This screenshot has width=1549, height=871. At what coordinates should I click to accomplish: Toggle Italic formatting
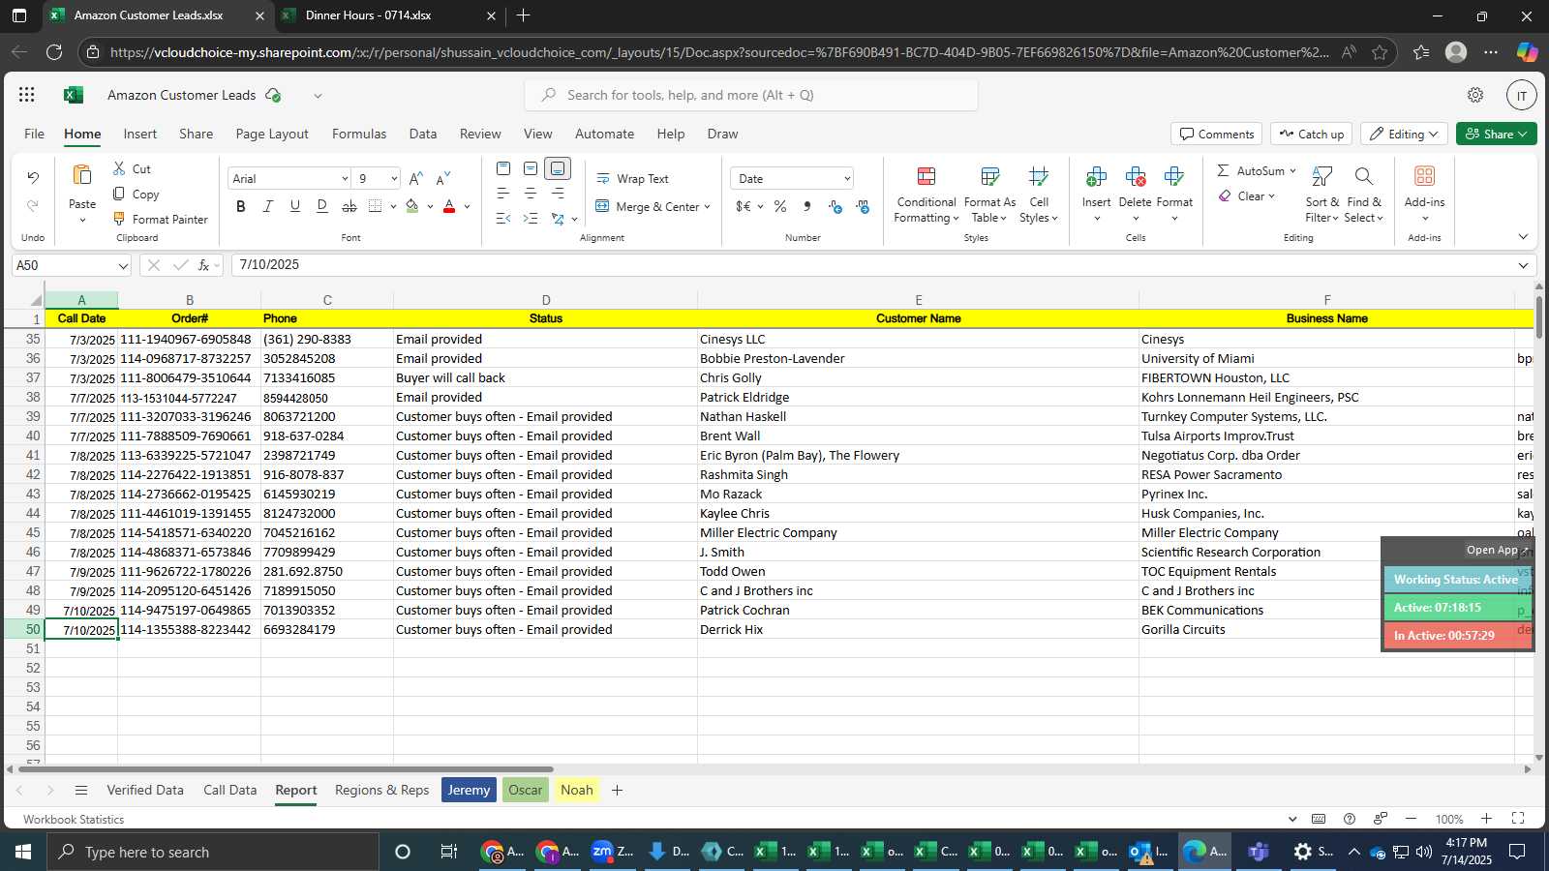click(x=268, y=206)
